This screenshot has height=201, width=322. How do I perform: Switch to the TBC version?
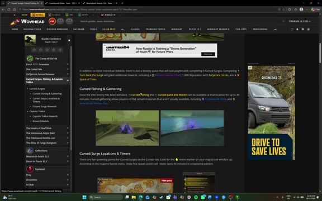[x=69, y=15]
